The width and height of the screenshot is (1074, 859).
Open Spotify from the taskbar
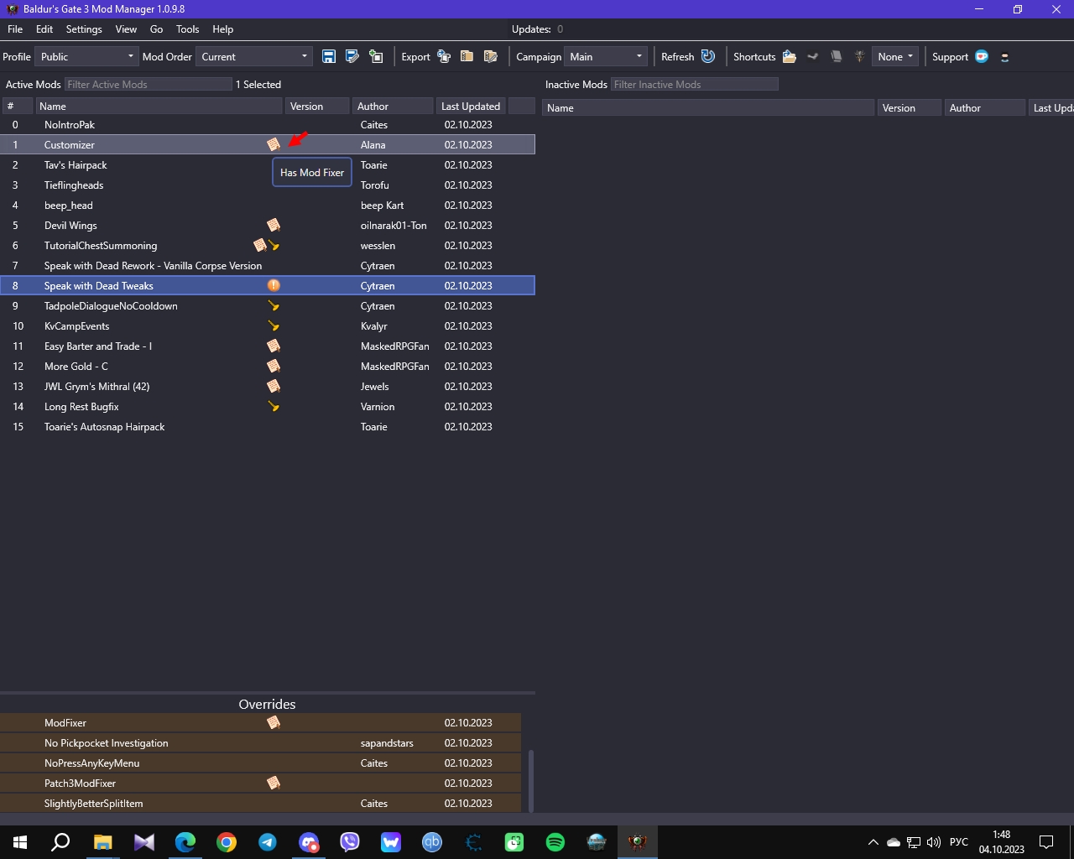[x=555, y=842]
